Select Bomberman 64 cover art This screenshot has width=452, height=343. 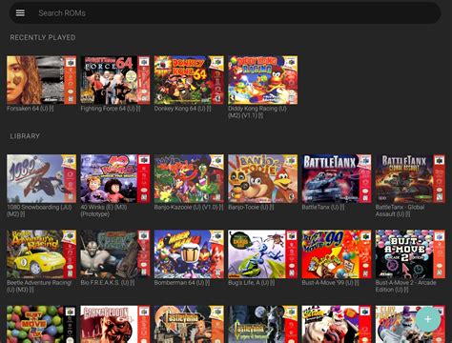coord(189,254)
